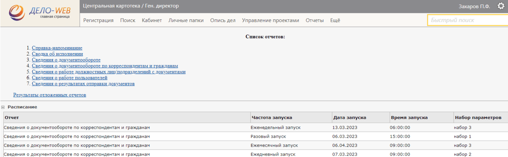The image size is (508, 157).
Task: Open Результаты отложенных отчетов link
Action: tap(50, 95)
